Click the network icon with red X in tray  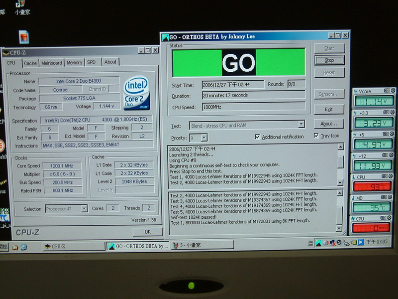click(332, 243)
